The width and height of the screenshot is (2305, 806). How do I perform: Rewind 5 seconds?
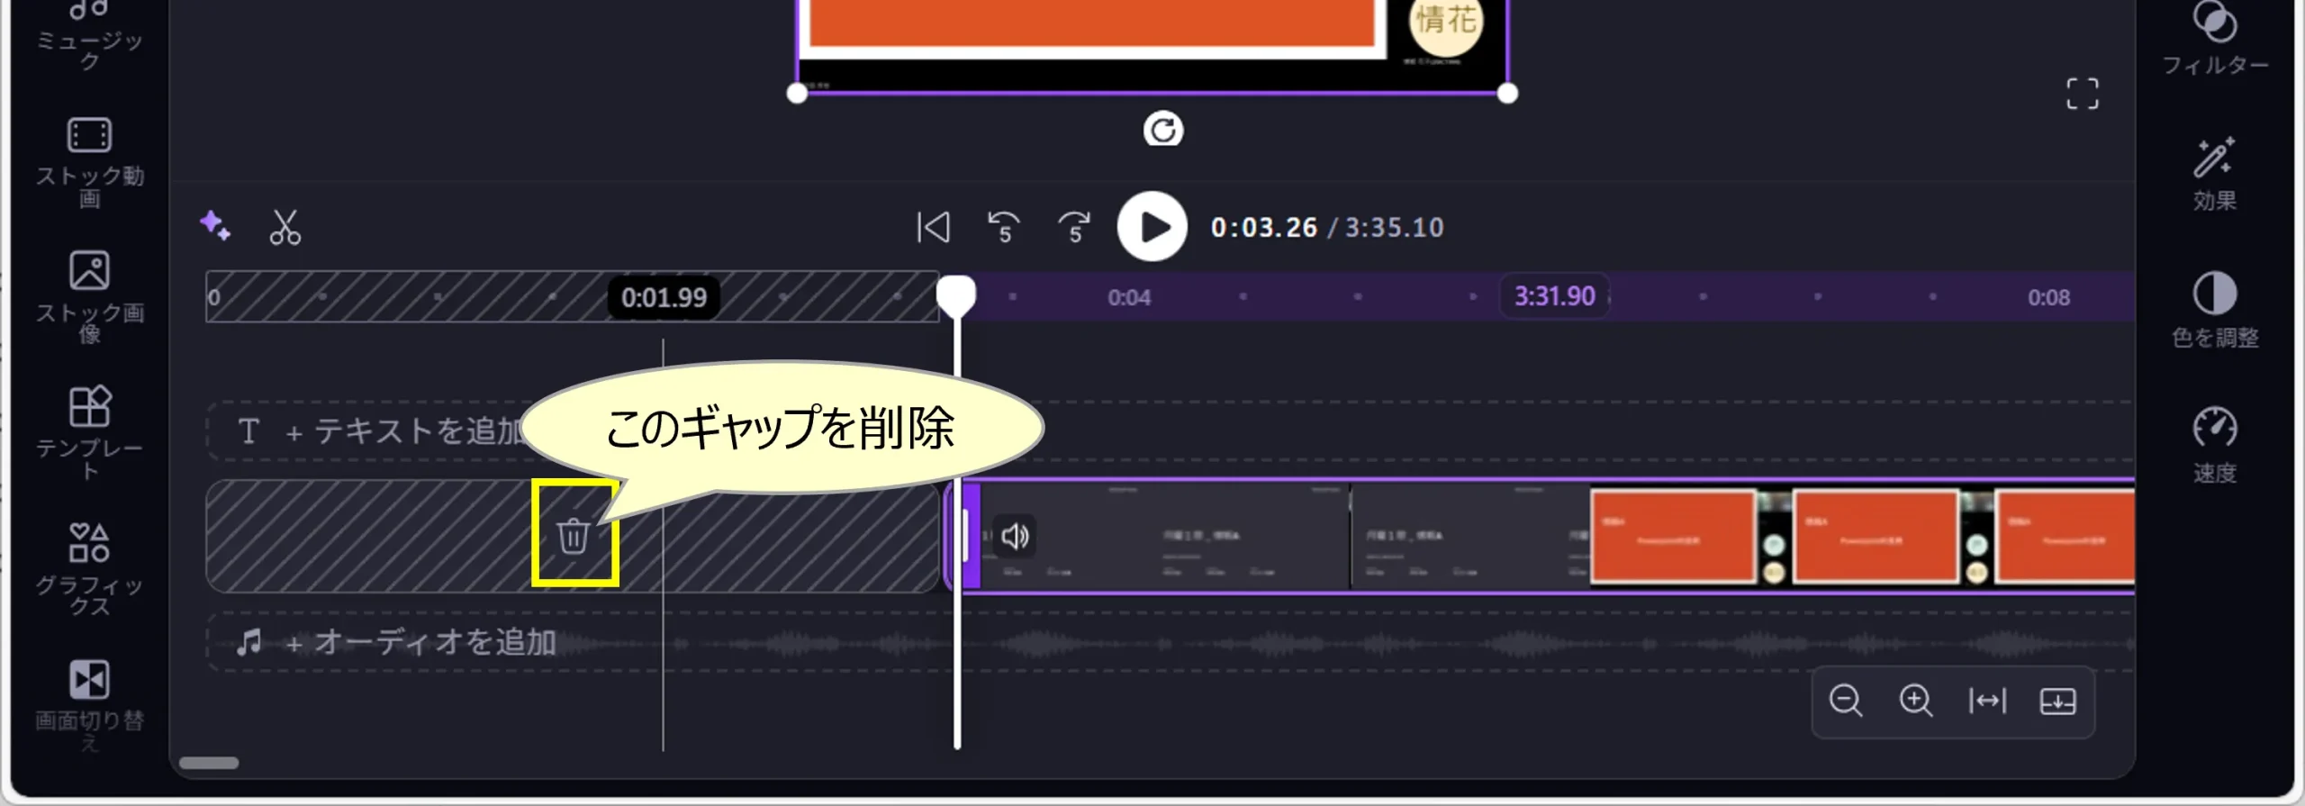(1003, 227)
